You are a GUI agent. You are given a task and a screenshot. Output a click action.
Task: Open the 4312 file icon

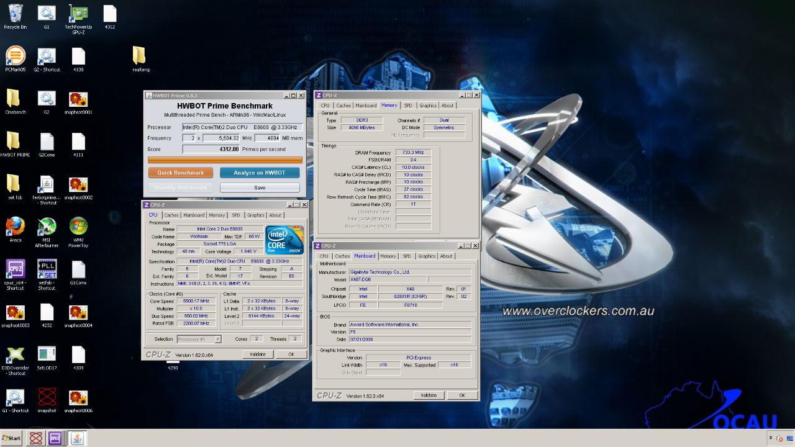click(110, 17)
